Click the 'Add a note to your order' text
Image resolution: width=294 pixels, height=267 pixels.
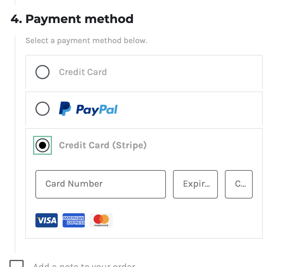(84, 265)
